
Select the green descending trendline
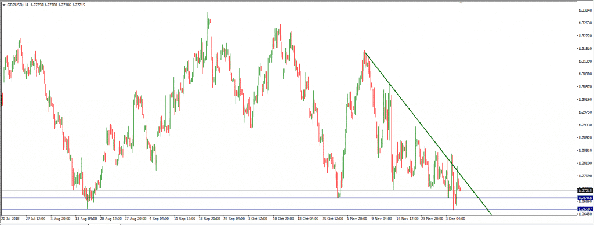428,133
